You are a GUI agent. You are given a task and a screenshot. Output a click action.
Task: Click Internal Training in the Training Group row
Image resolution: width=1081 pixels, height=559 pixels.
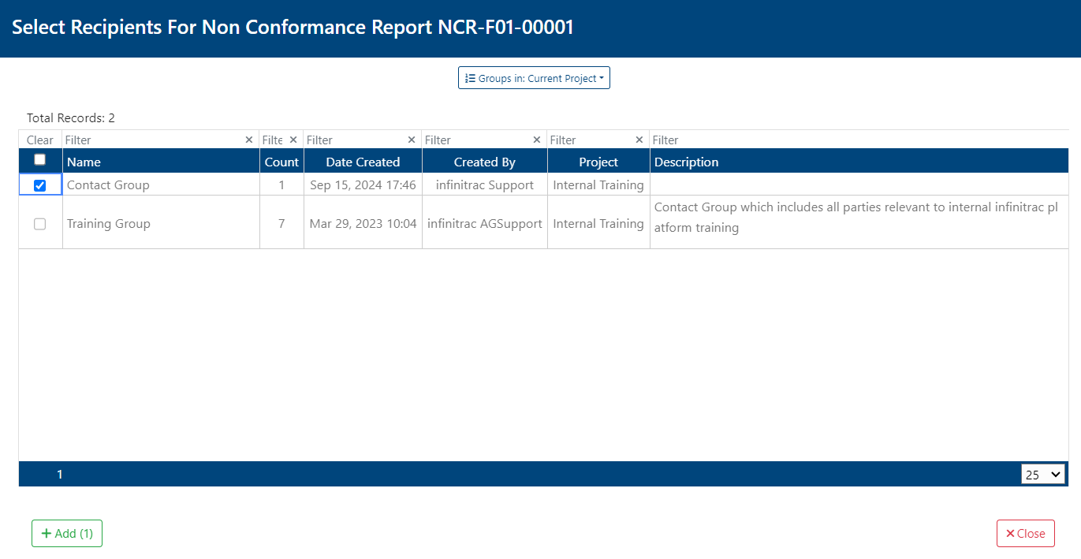click(598, 223)
